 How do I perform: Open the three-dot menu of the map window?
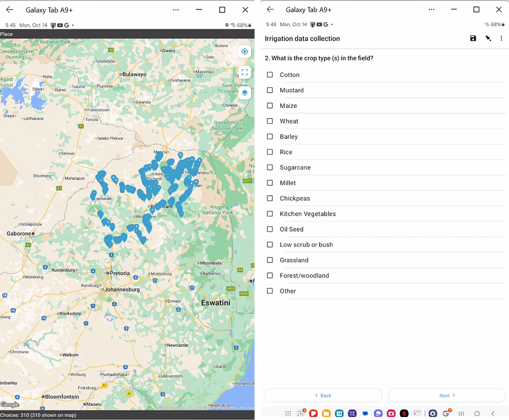[x=175, y=9]
